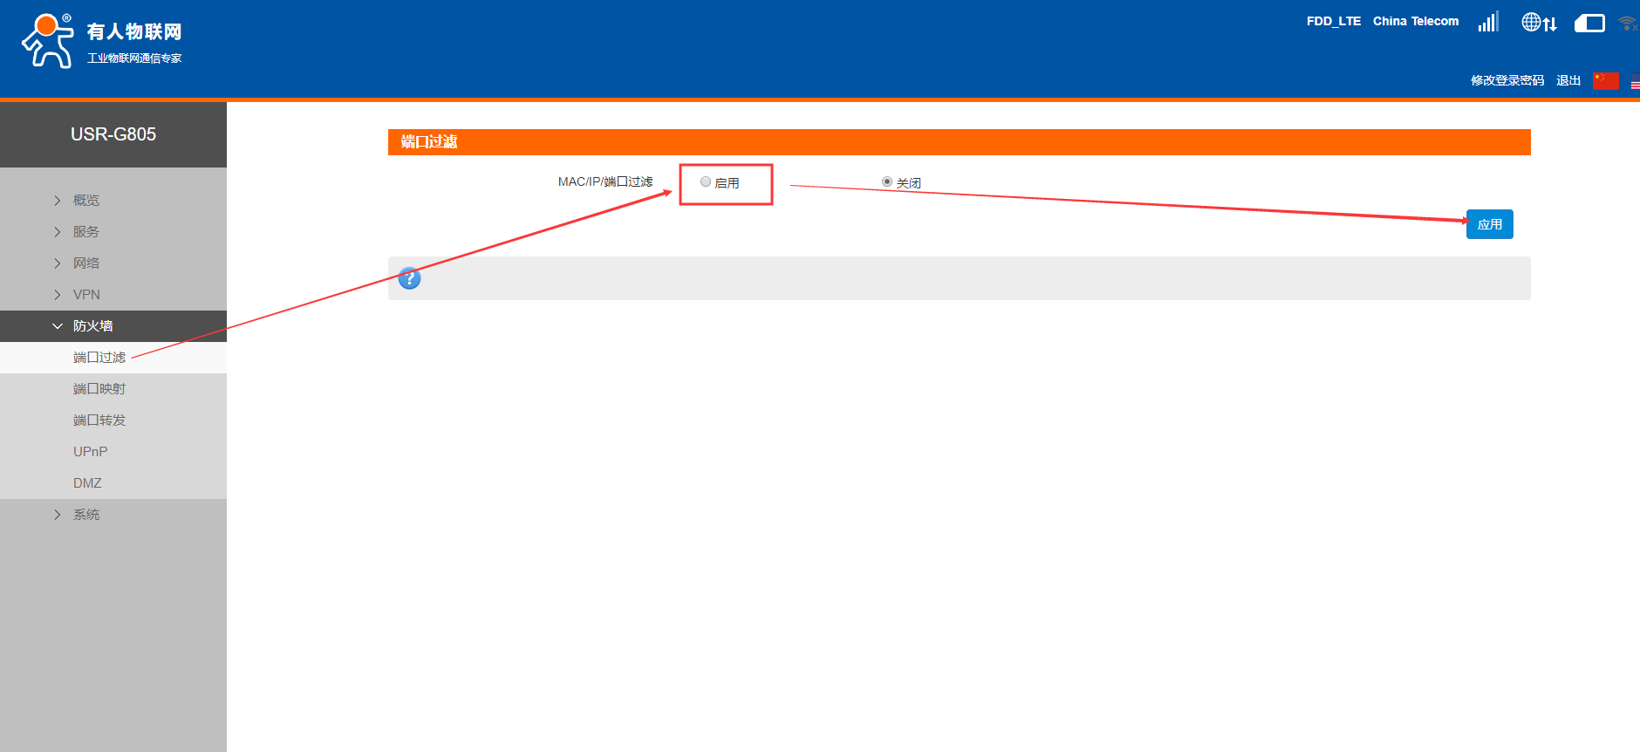
Task: Switch language via US flag icon
Action: pyautogui.click(x=1635, y=81)
